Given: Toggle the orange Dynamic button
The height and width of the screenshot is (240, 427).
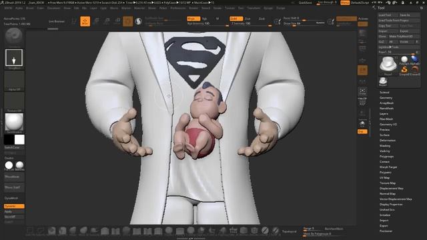Looking at the screenshot, I should 14,206.
